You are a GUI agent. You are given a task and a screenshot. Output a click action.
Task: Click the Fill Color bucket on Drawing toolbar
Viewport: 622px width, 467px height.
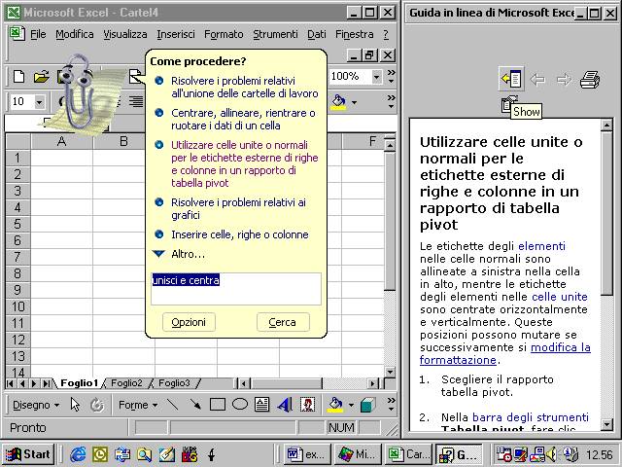335,405
